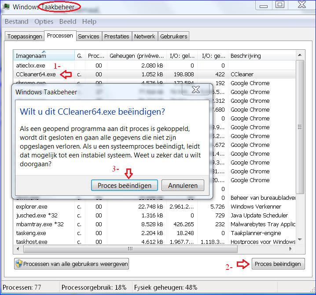Click Proces beëindigen at the window bottom
The width and height of the screenshot is (316, 295).
(278, 264)
